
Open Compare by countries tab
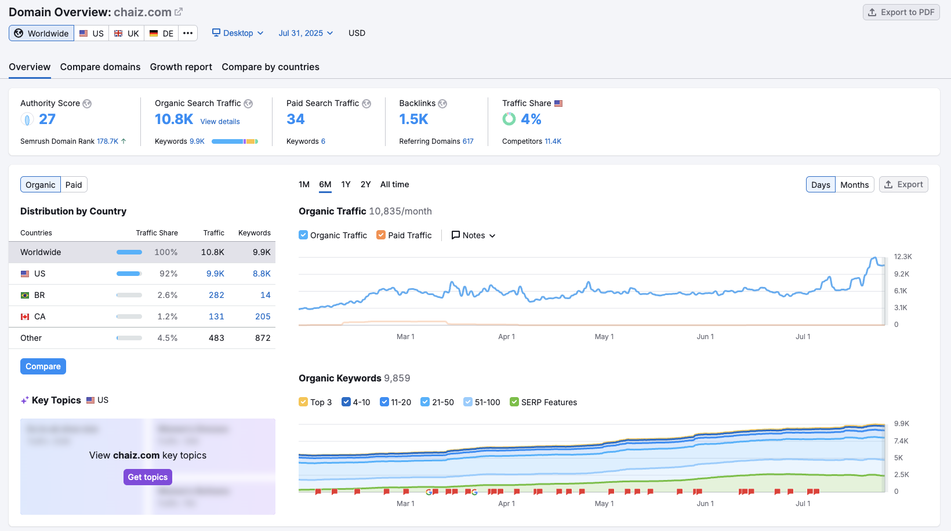click(270, 67)
